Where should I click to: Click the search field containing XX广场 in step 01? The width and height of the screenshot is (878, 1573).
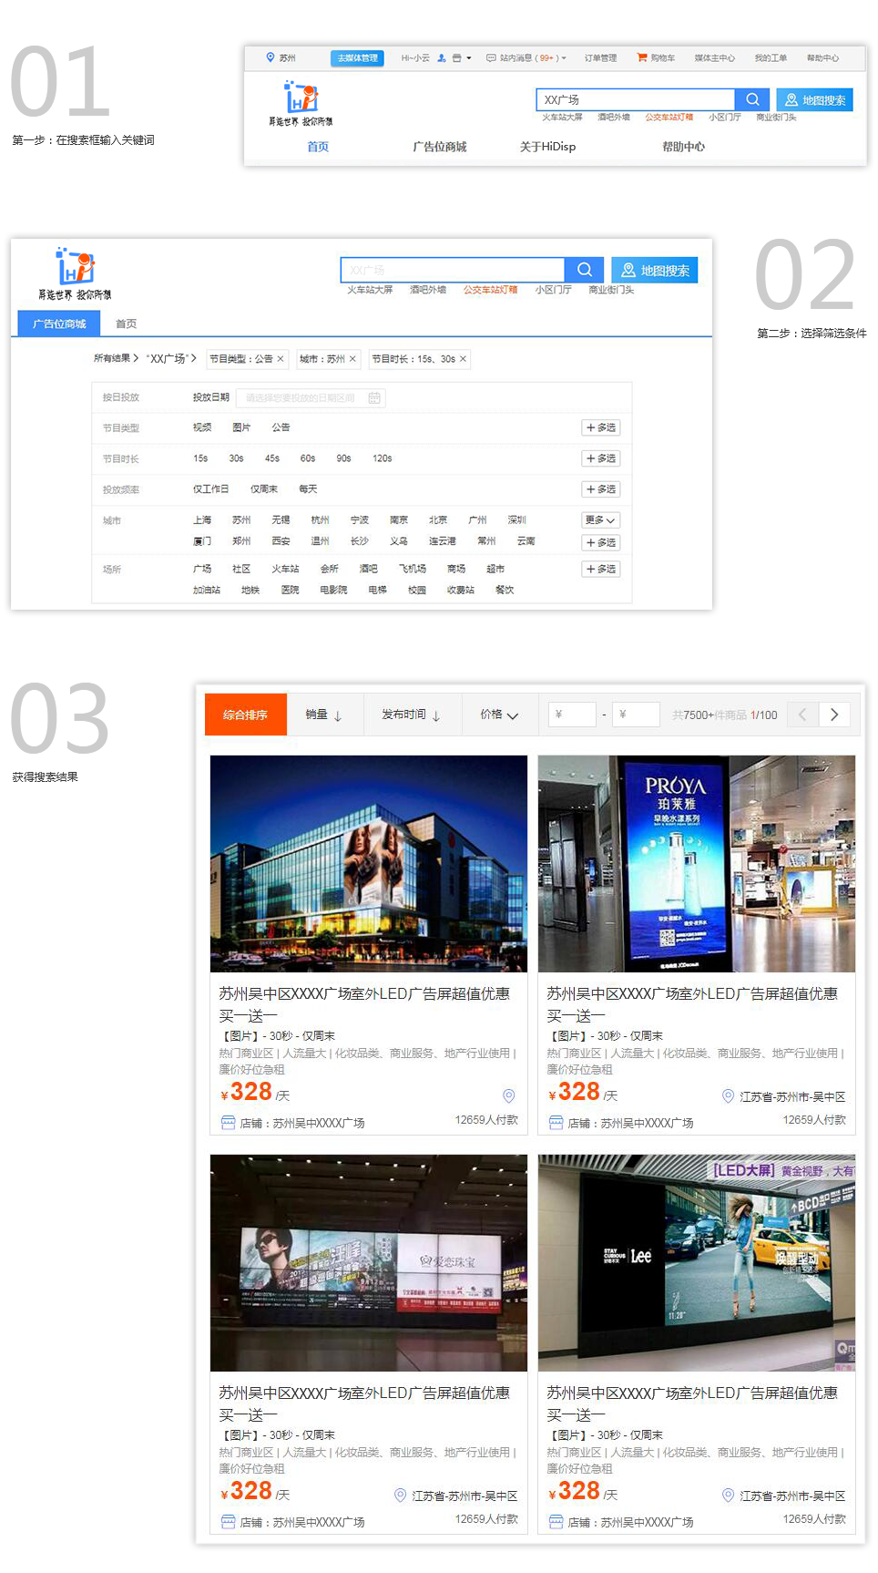636,99
